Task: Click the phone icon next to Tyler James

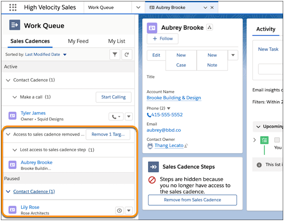Action: (115, 116)
